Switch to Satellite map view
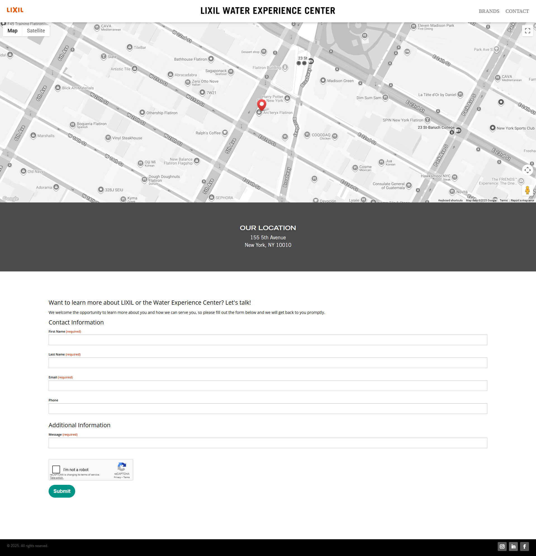The height and width of the screenshot is (556, 536). pos(36,31)
